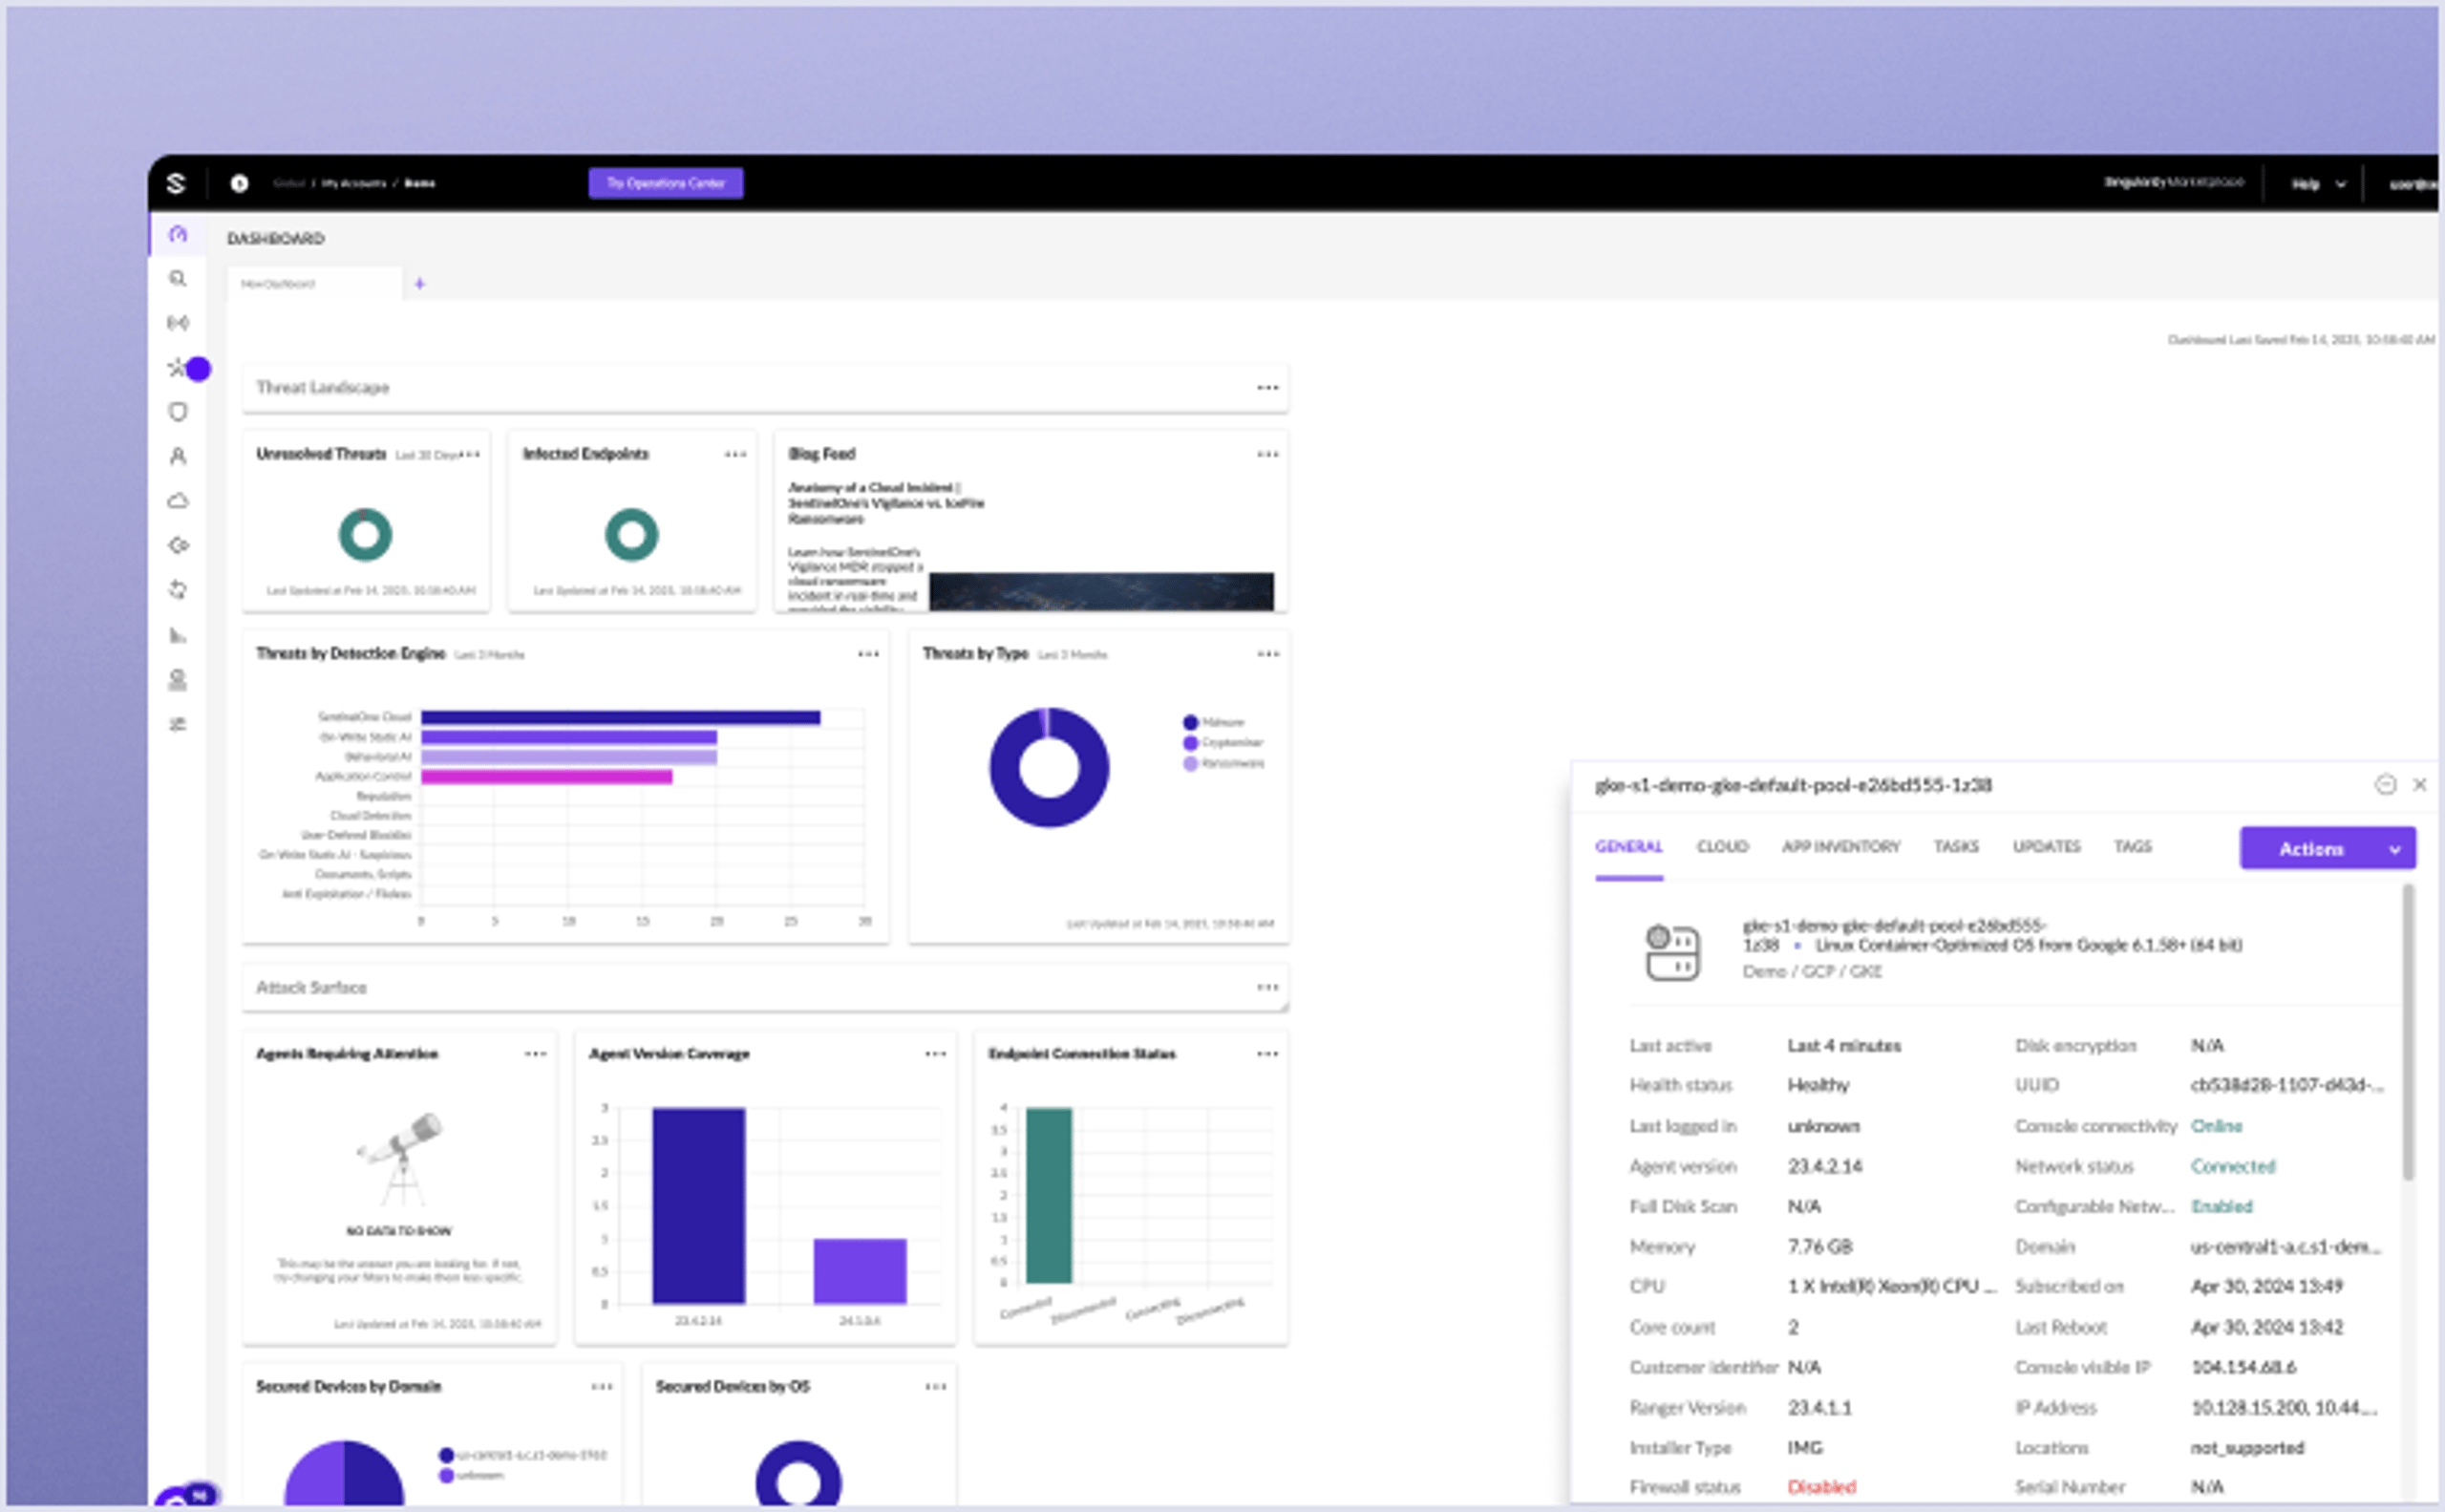Open the TASKS tab in device details

coord(1956,847)
